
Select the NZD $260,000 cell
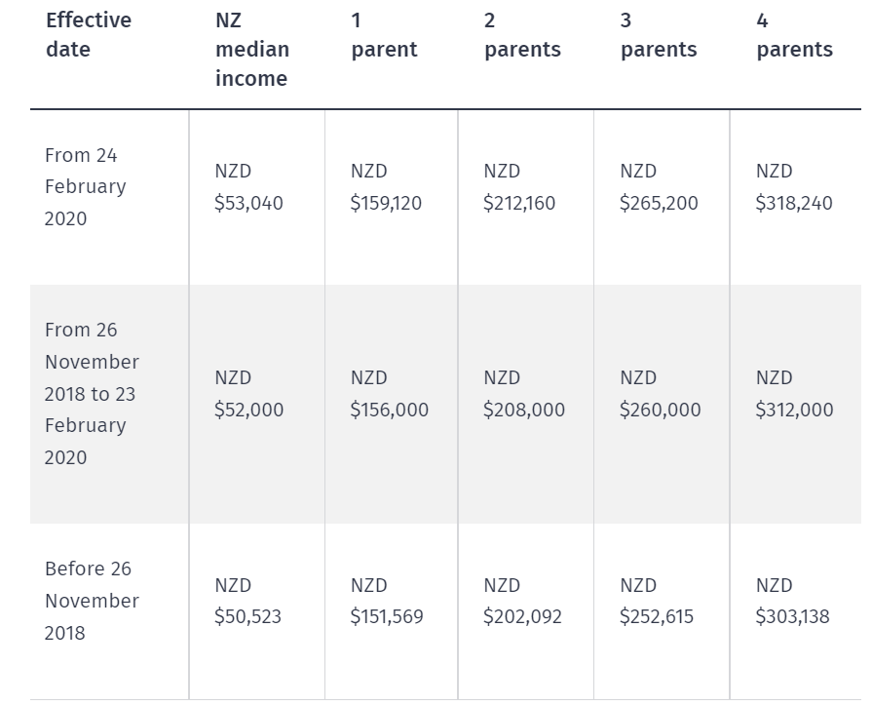click(660, 394)
